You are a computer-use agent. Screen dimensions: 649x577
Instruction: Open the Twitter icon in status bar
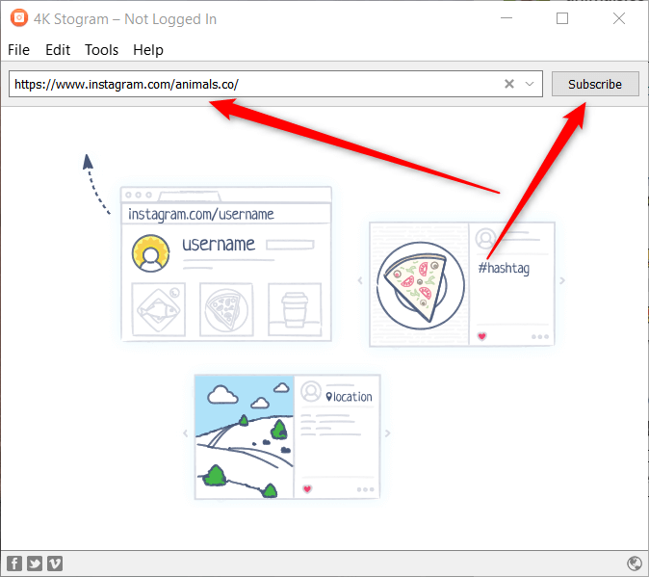[35, 564]
